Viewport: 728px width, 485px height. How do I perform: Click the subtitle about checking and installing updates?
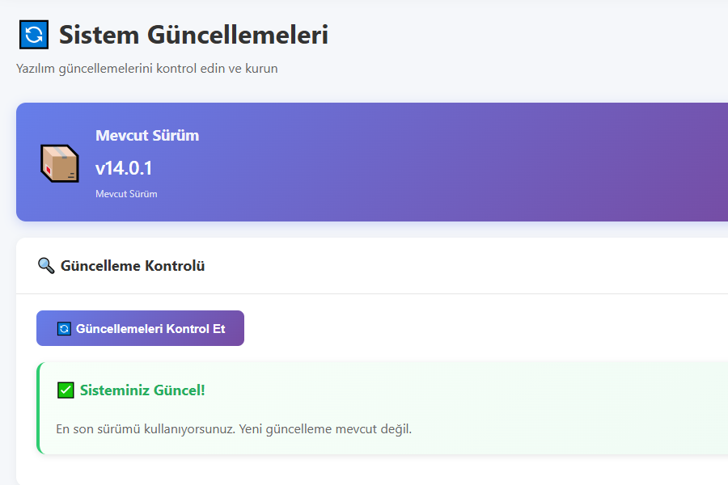point(147,69)
